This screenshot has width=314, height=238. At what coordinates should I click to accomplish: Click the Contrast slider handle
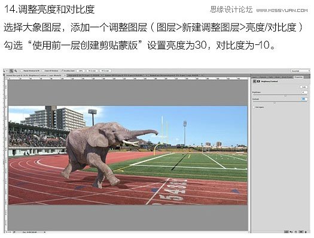pyautogui.click(x=275, y=103)
